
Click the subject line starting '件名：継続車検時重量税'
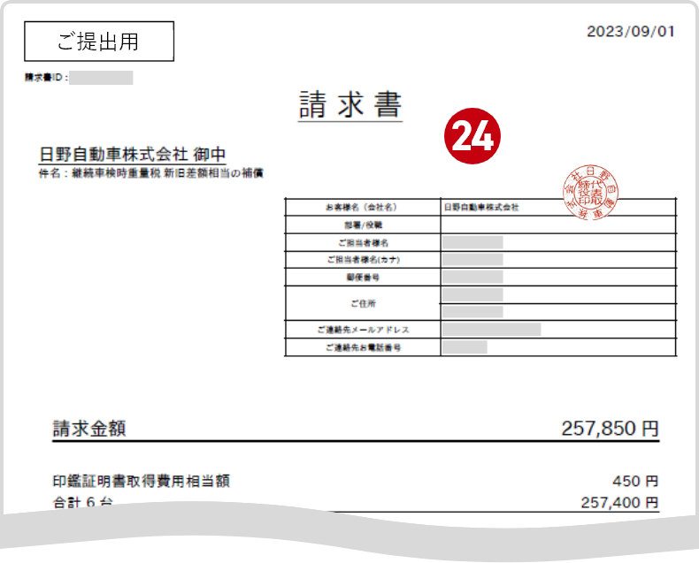(151, 173)
